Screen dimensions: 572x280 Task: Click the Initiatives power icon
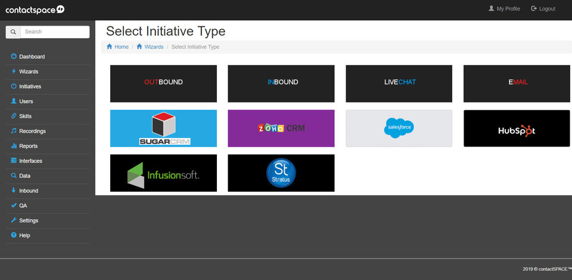pyautogui.click(x=14, y=86)
